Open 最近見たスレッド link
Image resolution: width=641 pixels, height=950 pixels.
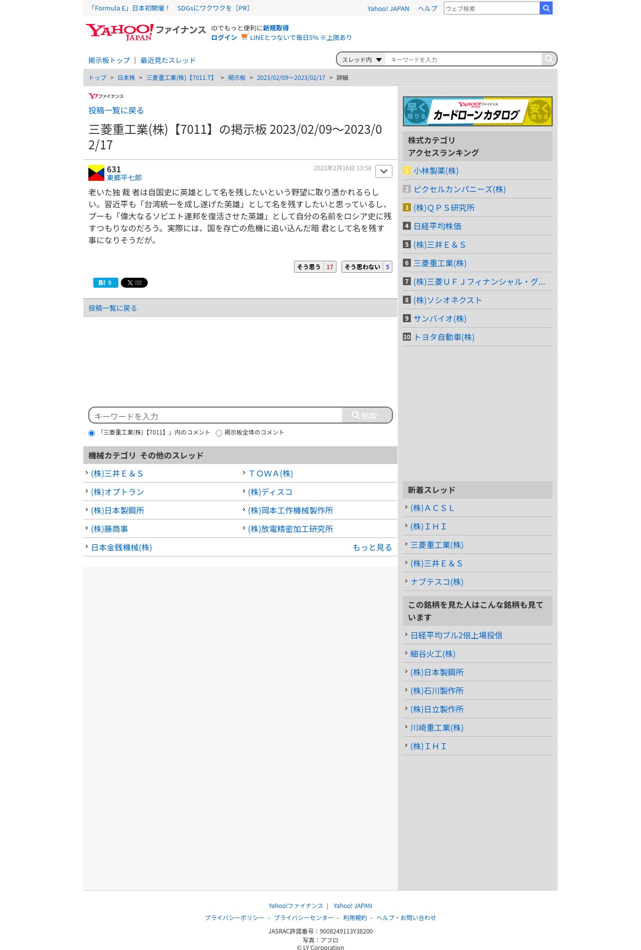(x=168, y=60)
